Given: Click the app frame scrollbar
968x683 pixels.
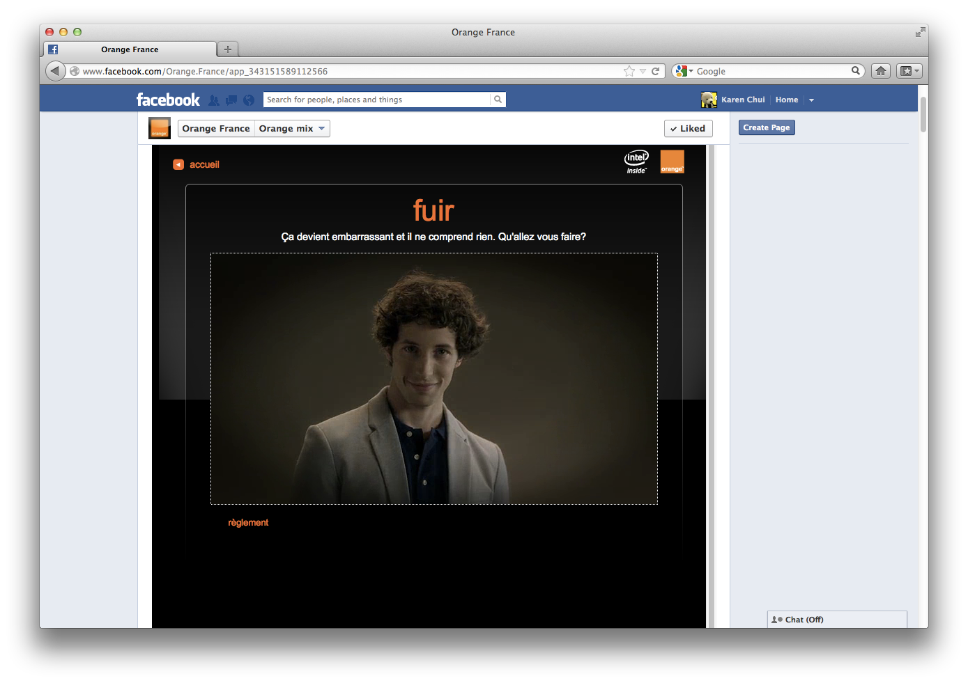Looking at the screenshot, I should pyautogui.click(x=712, y=386).
